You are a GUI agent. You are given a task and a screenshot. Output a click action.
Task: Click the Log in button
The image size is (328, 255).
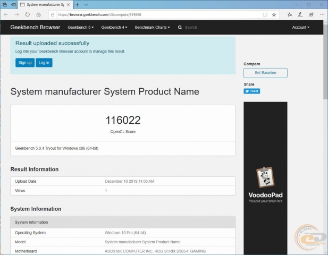44,63
